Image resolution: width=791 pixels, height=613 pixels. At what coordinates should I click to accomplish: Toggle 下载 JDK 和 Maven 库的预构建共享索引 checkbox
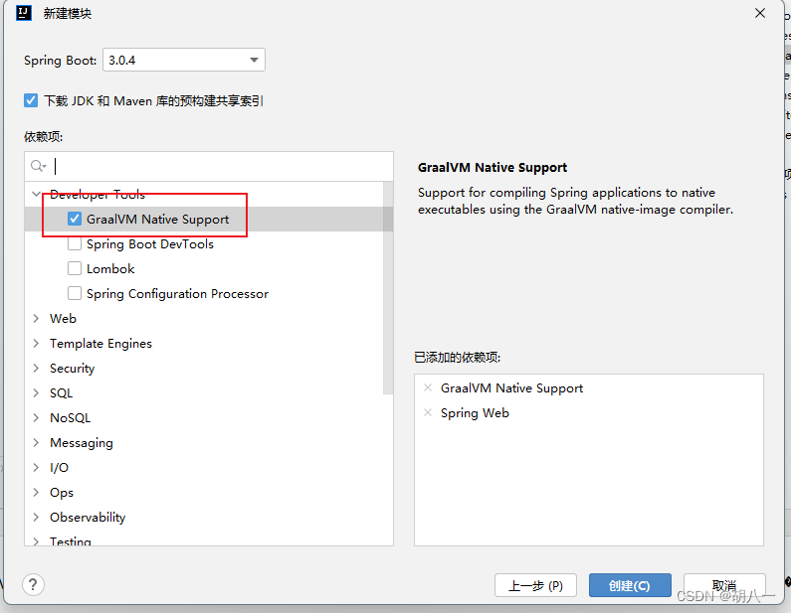pyautogui.click(x=31, y=100)
